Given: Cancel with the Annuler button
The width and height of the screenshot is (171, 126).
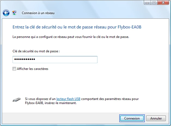Looking at the screenshot, I should coord(156,118).
